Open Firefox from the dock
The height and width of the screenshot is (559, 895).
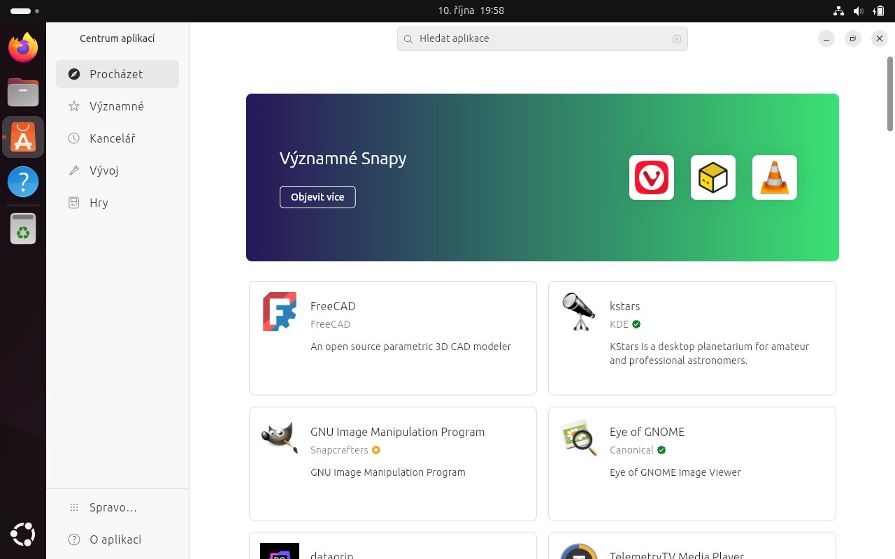pyautogui.click(x=23, y=47)
